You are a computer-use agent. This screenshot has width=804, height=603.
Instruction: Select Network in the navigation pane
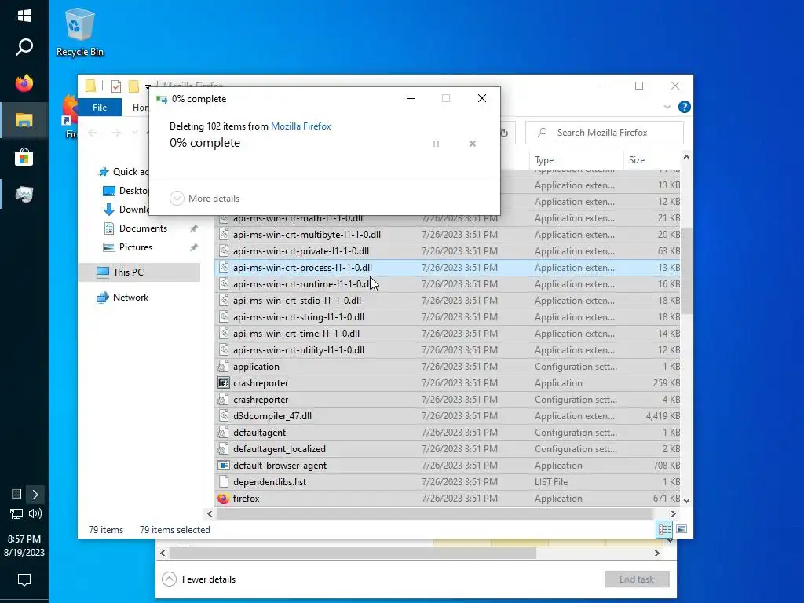pyautogui.click(x=130, y=298)
